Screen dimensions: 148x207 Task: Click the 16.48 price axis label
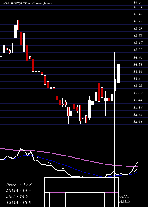138,14
